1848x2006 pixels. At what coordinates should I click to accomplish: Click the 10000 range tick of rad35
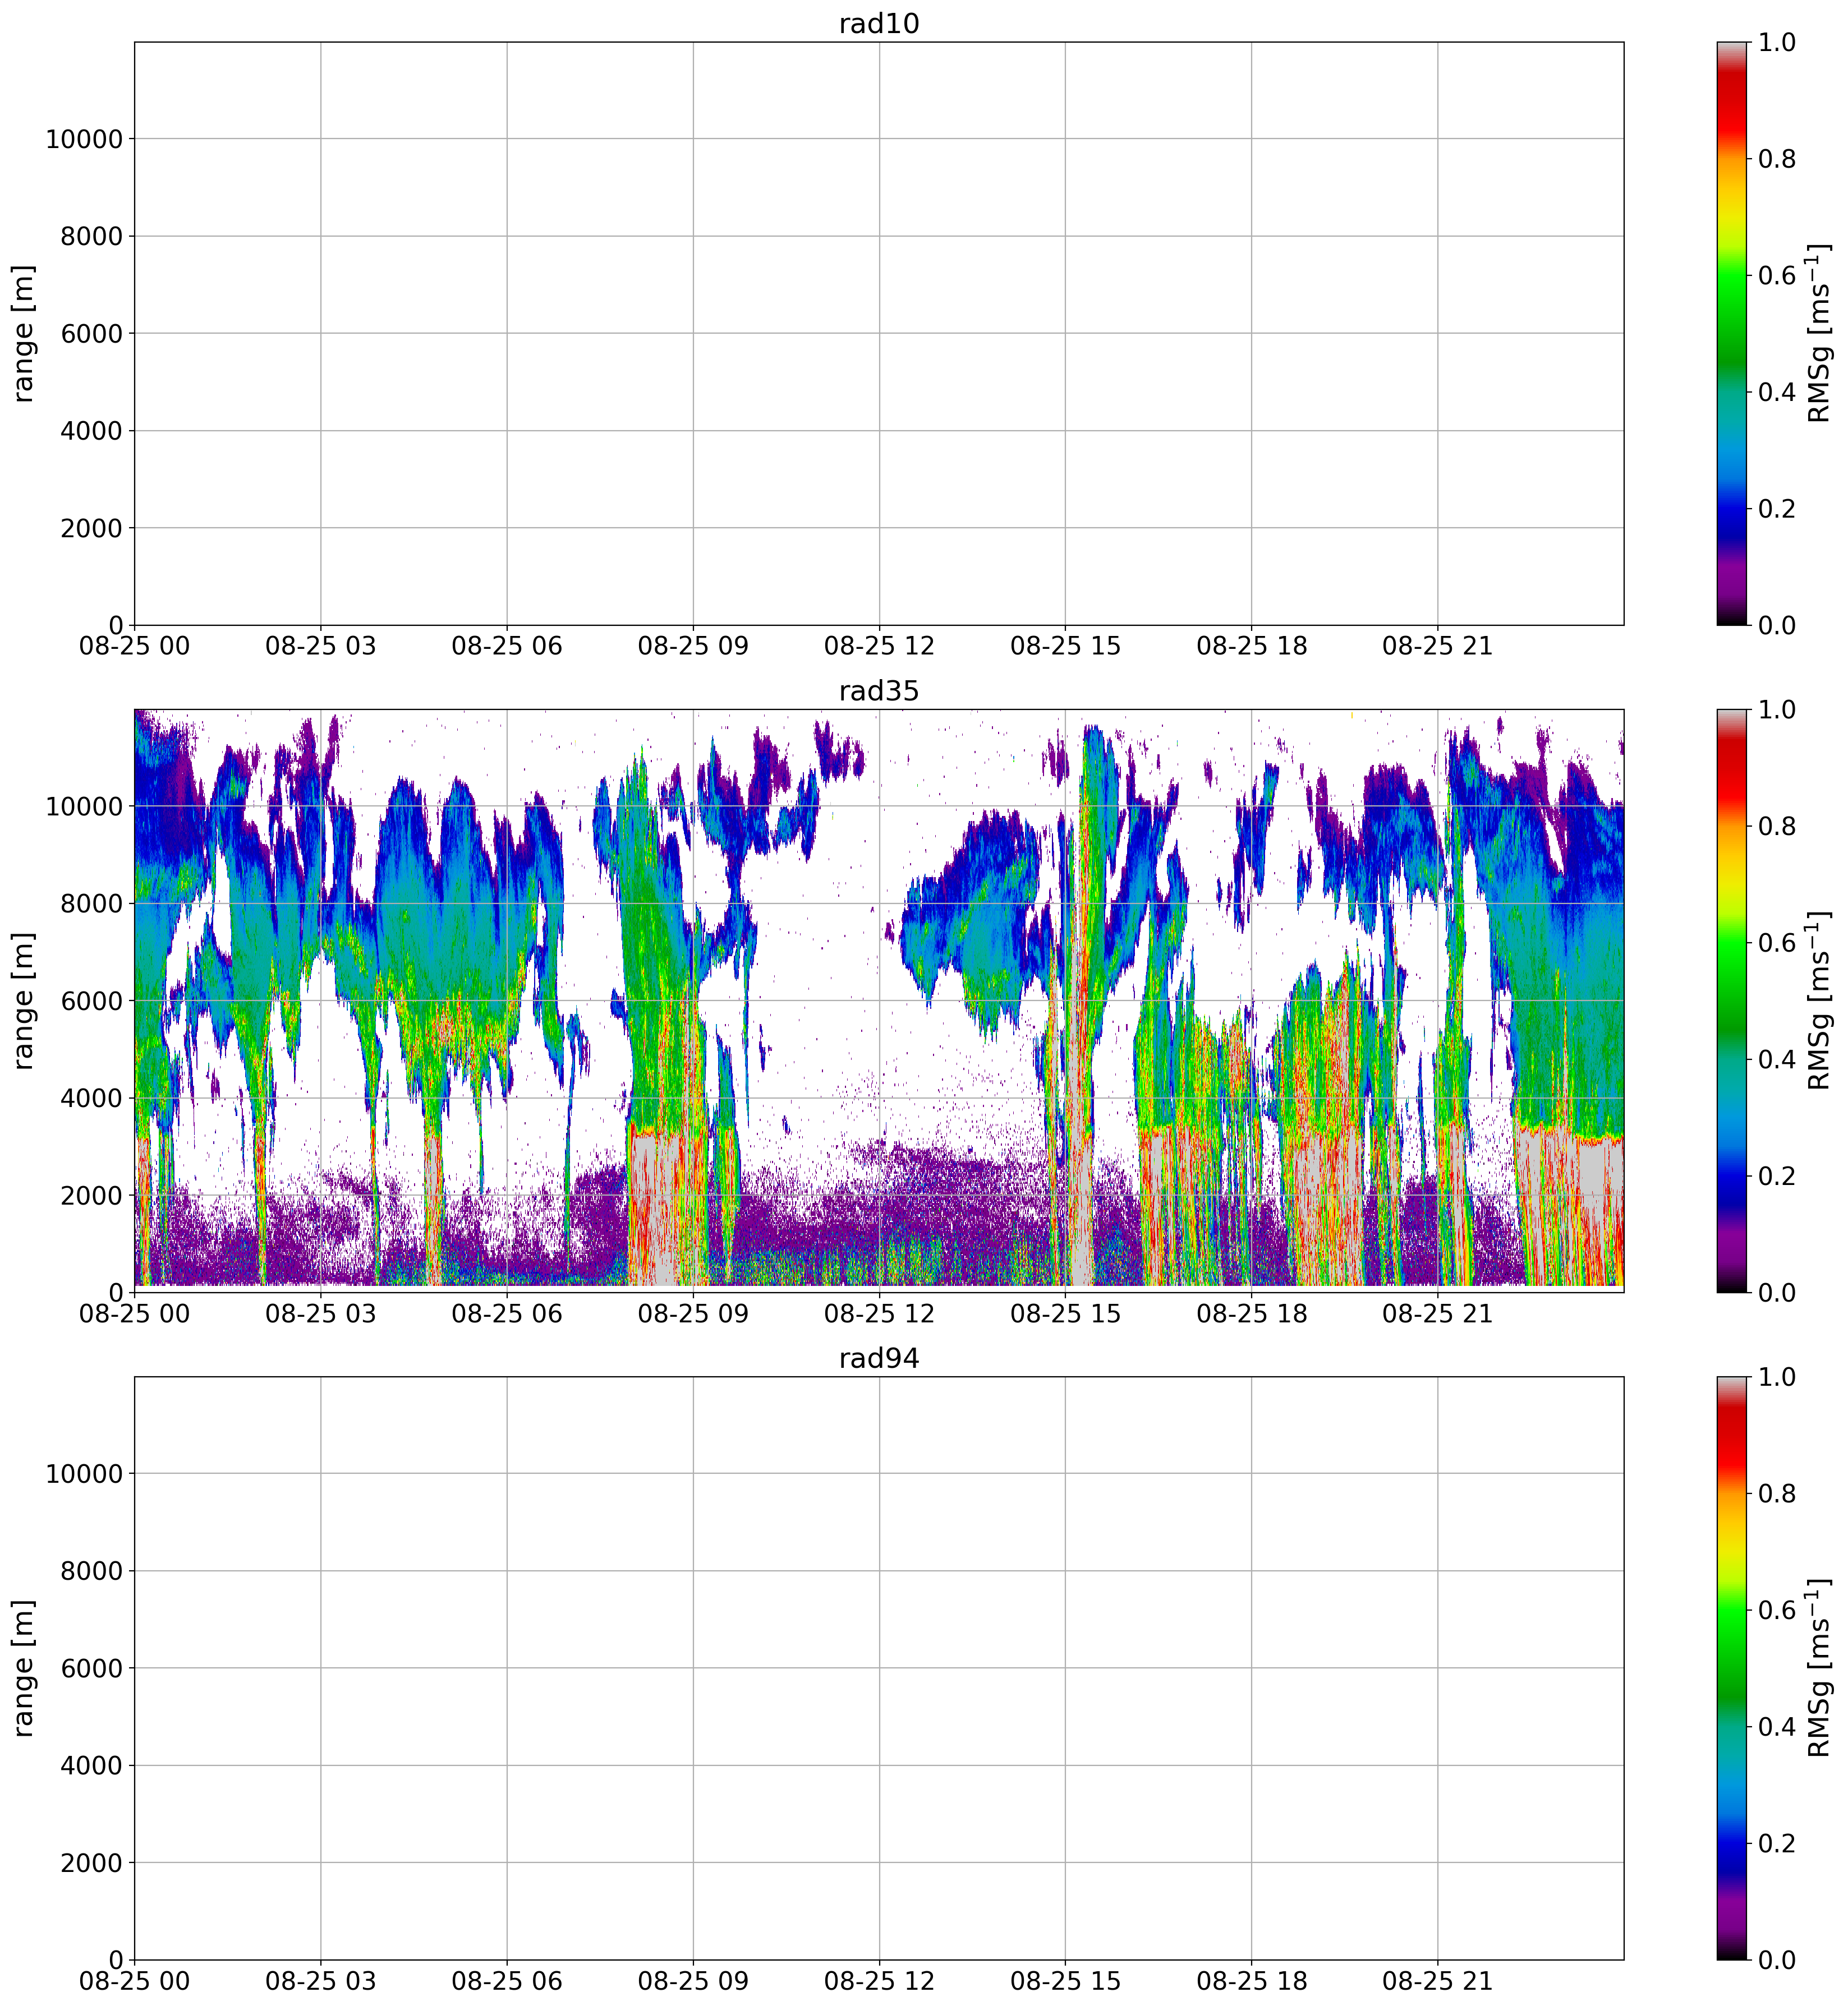(84, 806)
